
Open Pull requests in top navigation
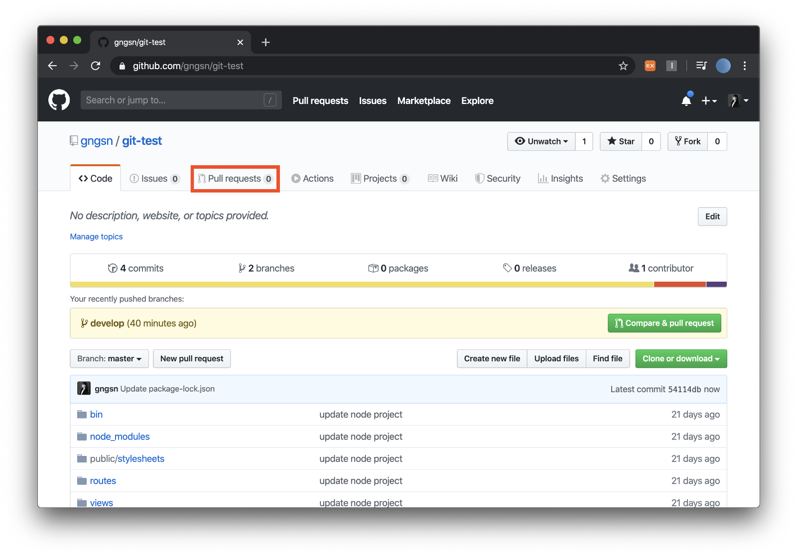click(320, 101)
